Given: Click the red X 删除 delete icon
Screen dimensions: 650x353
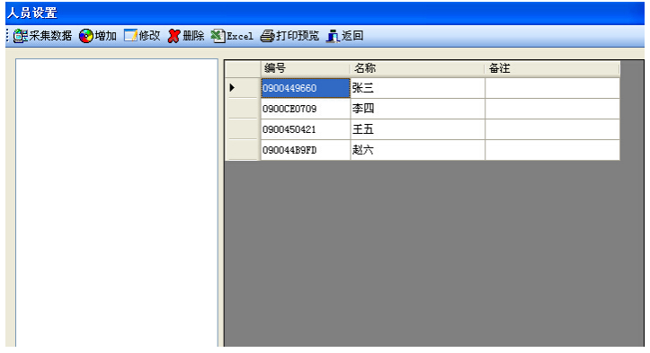Looking at the screenshot, I should pyautogui.click(x=174, y=36).
